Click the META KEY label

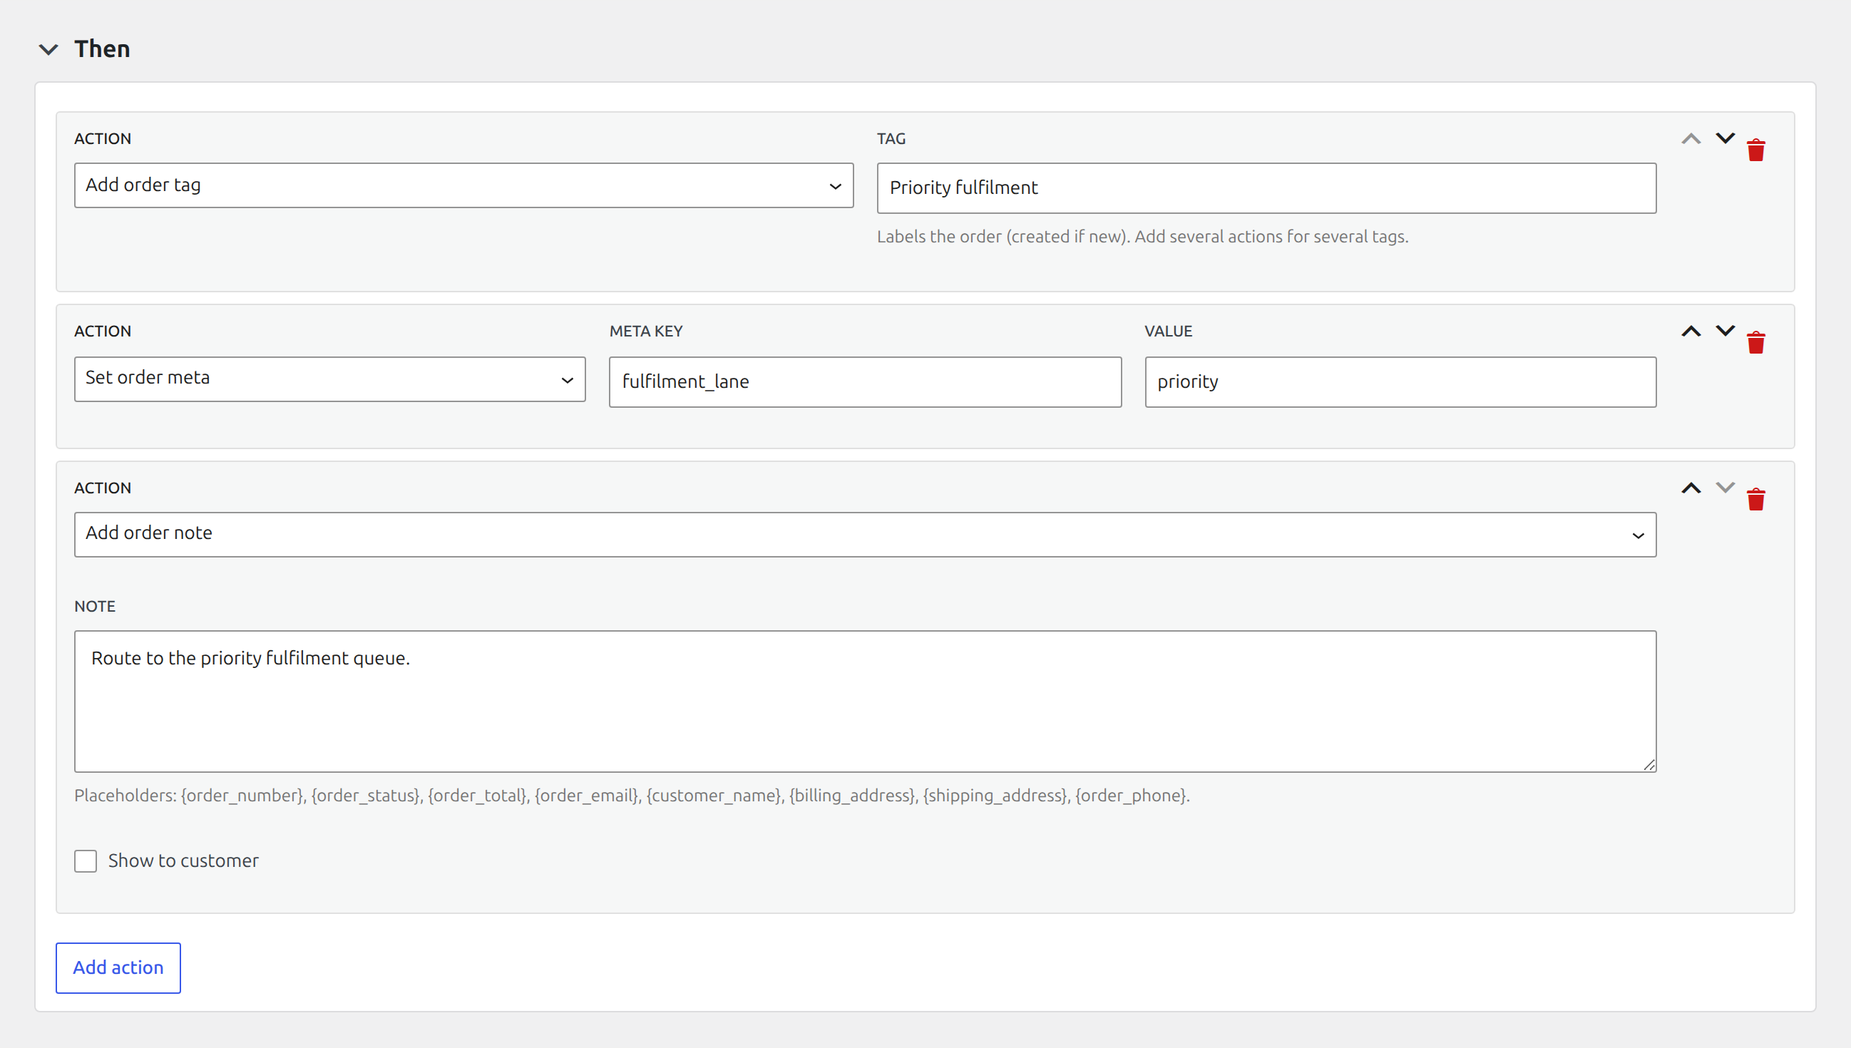pos(645,331)
